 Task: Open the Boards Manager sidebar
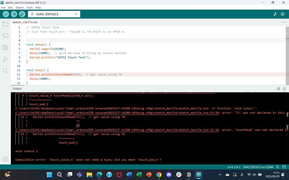[x=5, y=35]
